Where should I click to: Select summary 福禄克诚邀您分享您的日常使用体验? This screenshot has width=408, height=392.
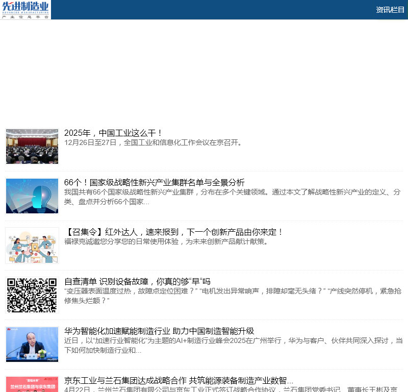(x=166, y=242)
